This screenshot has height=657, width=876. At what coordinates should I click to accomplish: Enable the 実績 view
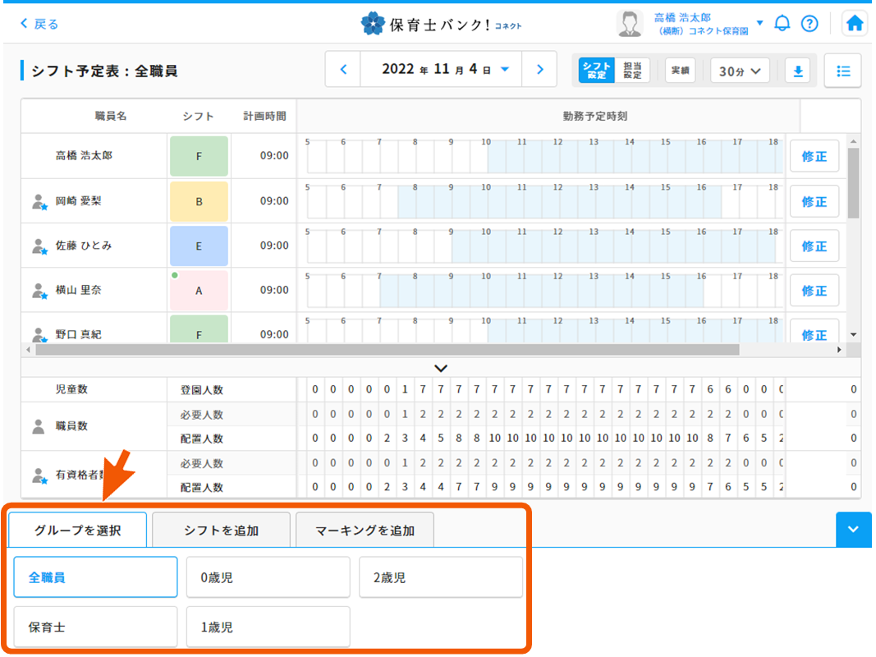(x=681, y=71)
